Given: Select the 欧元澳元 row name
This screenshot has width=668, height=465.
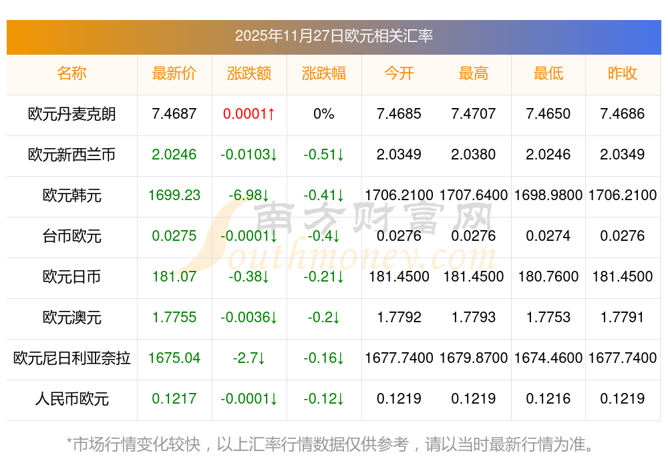Looking at the screenshot, I should coord(71,318).
